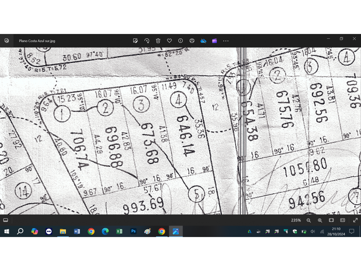
Task: Open Excel from the Windows taskbar
Action: 119,231
